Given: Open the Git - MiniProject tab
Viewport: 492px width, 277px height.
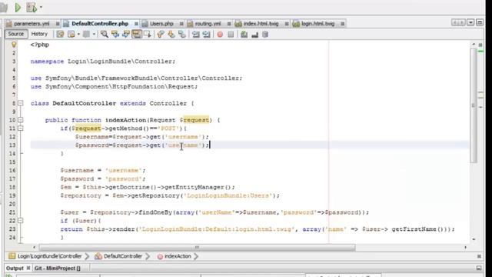Looking at the screenshot, I should point(58,269).
